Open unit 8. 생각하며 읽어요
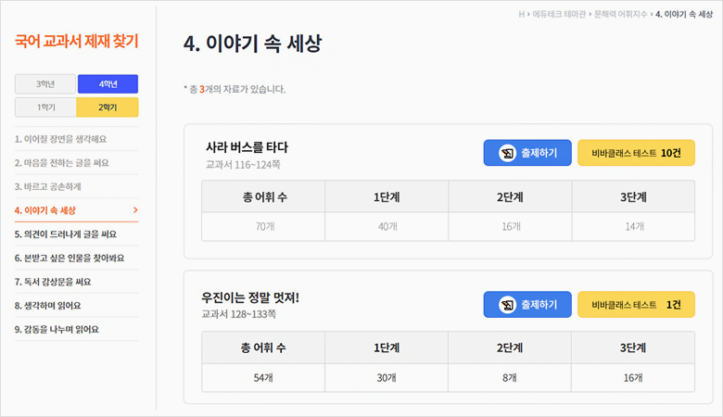The width and height of the screenshot is (723, 417). pos(77,306)
